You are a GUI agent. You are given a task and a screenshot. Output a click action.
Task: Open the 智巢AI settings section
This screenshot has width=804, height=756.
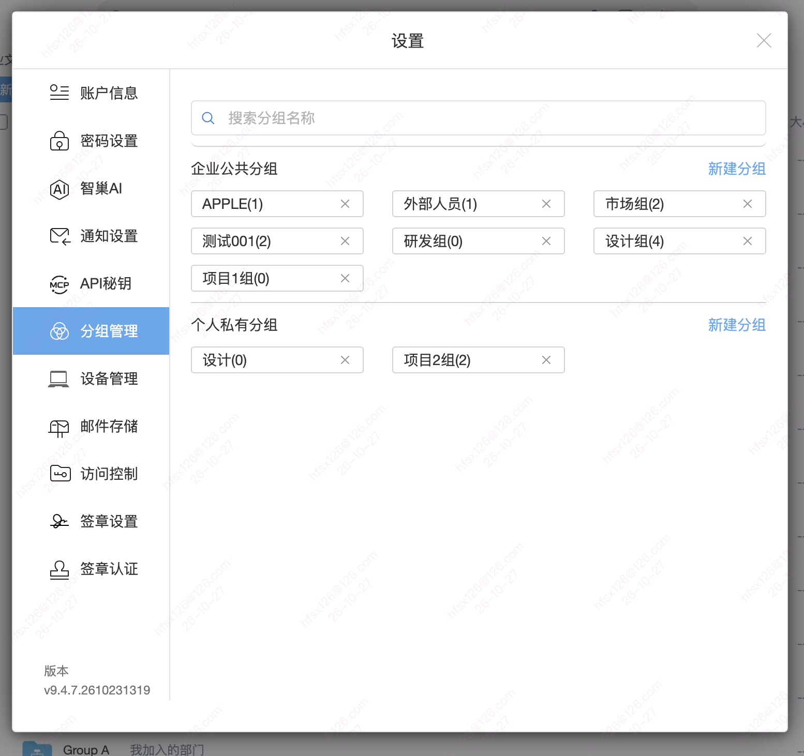[91, 188]
